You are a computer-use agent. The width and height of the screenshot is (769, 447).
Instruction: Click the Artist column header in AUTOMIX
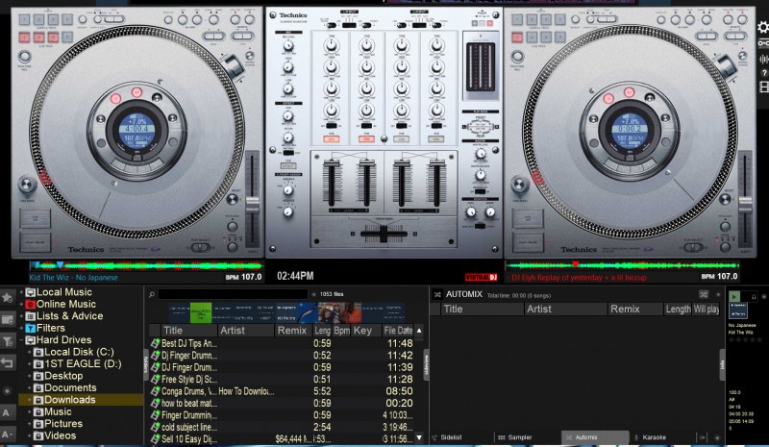point(539,310)
